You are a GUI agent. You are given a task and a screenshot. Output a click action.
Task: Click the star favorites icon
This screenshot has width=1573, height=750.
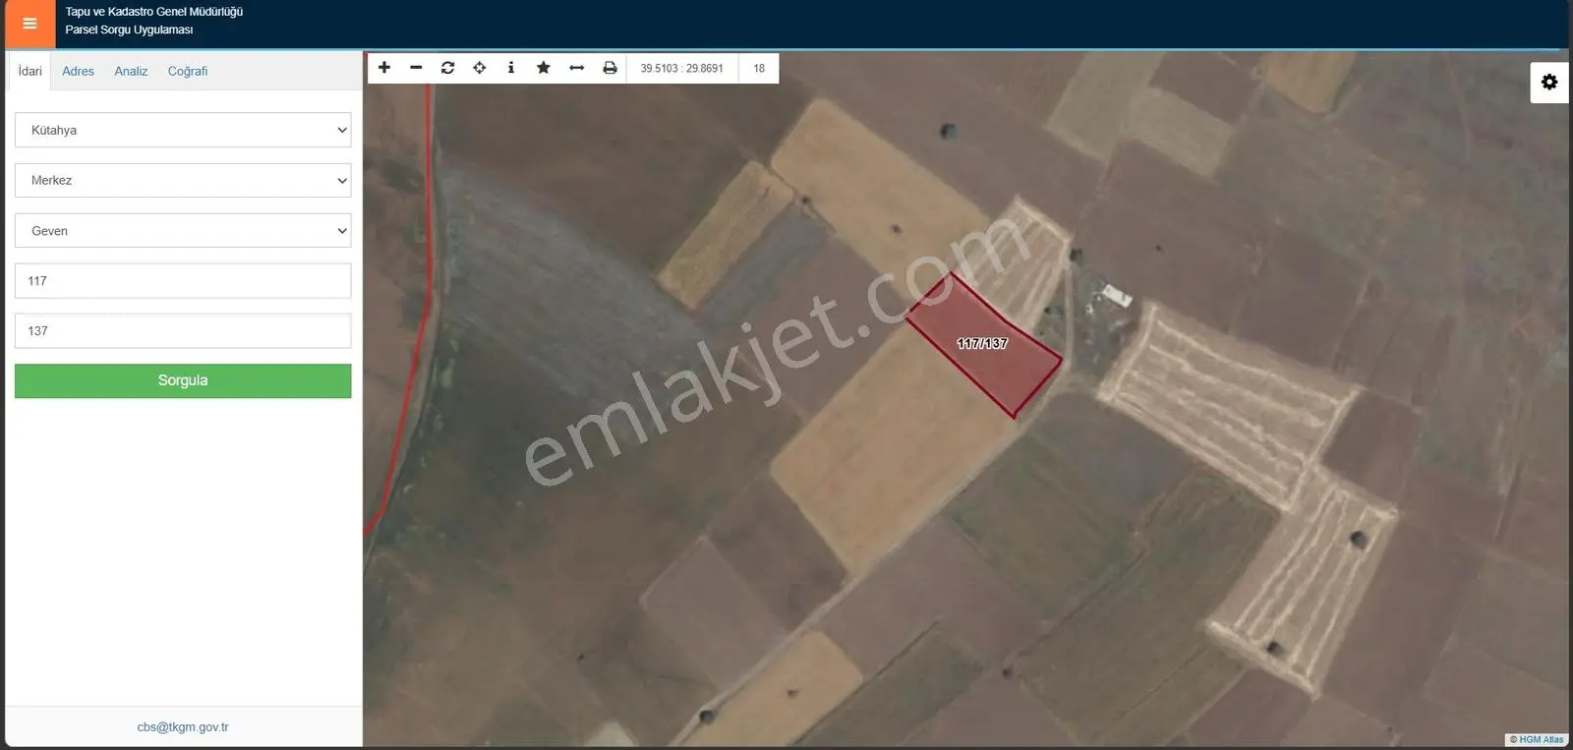click(544, 68)
